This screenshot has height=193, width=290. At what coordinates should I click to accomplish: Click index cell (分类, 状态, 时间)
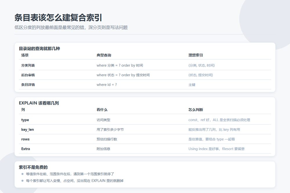pos(202,65)
